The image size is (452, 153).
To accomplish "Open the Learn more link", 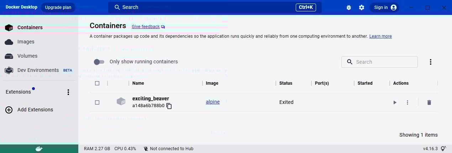I will point(380,36).
